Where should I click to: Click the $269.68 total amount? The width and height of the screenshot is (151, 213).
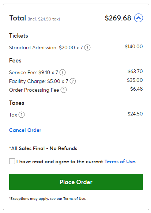point(118,18)
